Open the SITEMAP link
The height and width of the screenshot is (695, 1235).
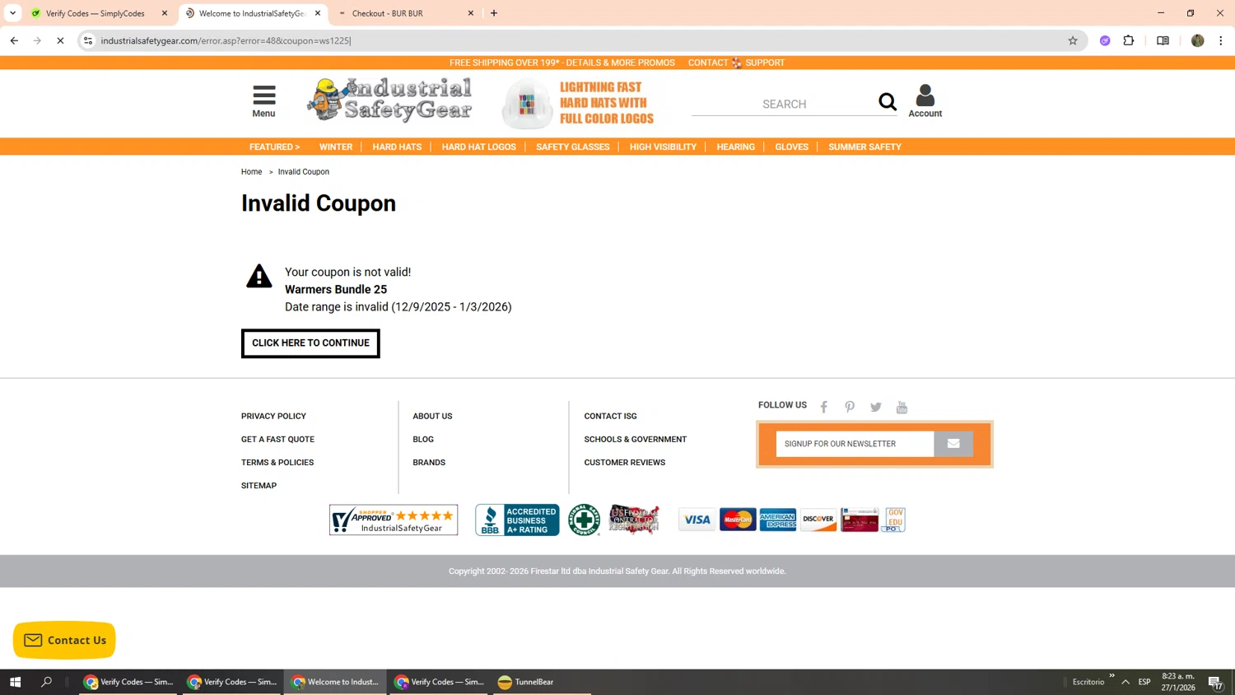[x=259, y=485]
